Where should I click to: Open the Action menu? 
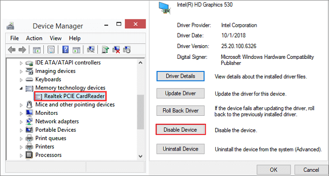point(34,38)
